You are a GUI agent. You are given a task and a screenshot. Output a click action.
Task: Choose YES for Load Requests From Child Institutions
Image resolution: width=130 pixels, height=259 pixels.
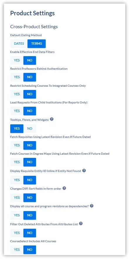(17, 111)
